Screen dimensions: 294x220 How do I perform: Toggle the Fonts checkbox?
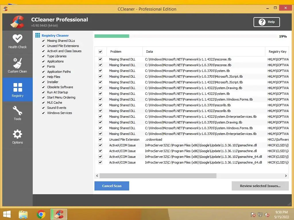point(43,66)
